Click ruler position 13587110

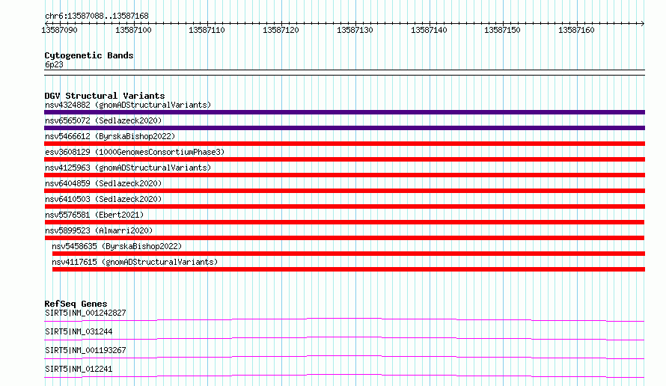(x=207, y=30)
